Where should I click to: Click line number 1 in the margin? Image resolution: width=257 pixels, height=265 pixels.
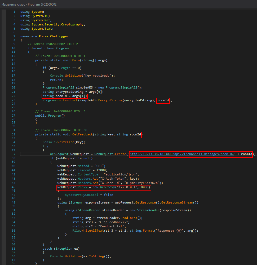tap(14, 11)
